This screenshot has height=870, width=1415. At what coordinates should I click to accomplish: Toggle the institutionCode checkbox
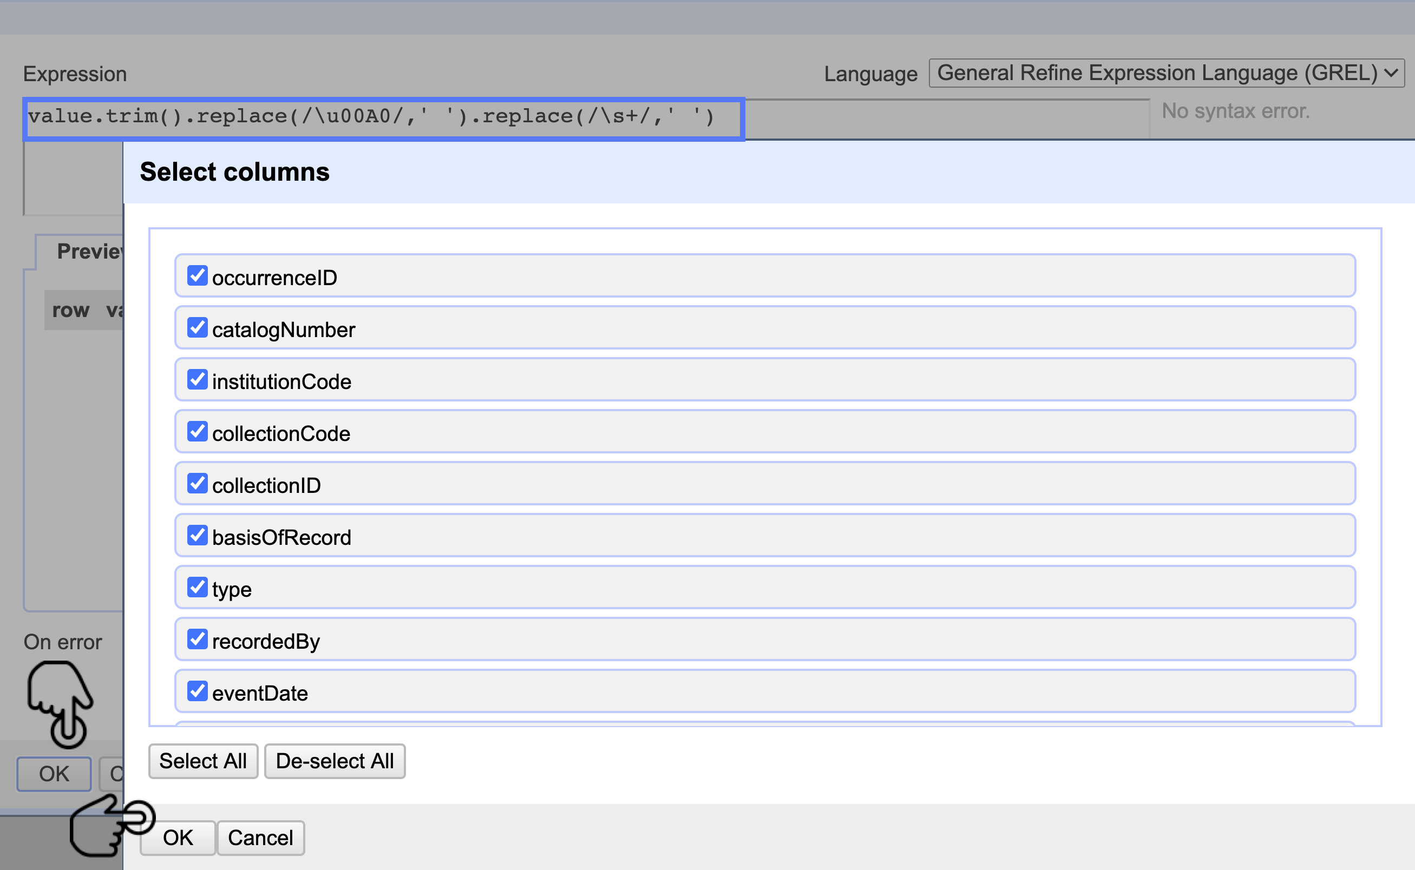point(198,379)
